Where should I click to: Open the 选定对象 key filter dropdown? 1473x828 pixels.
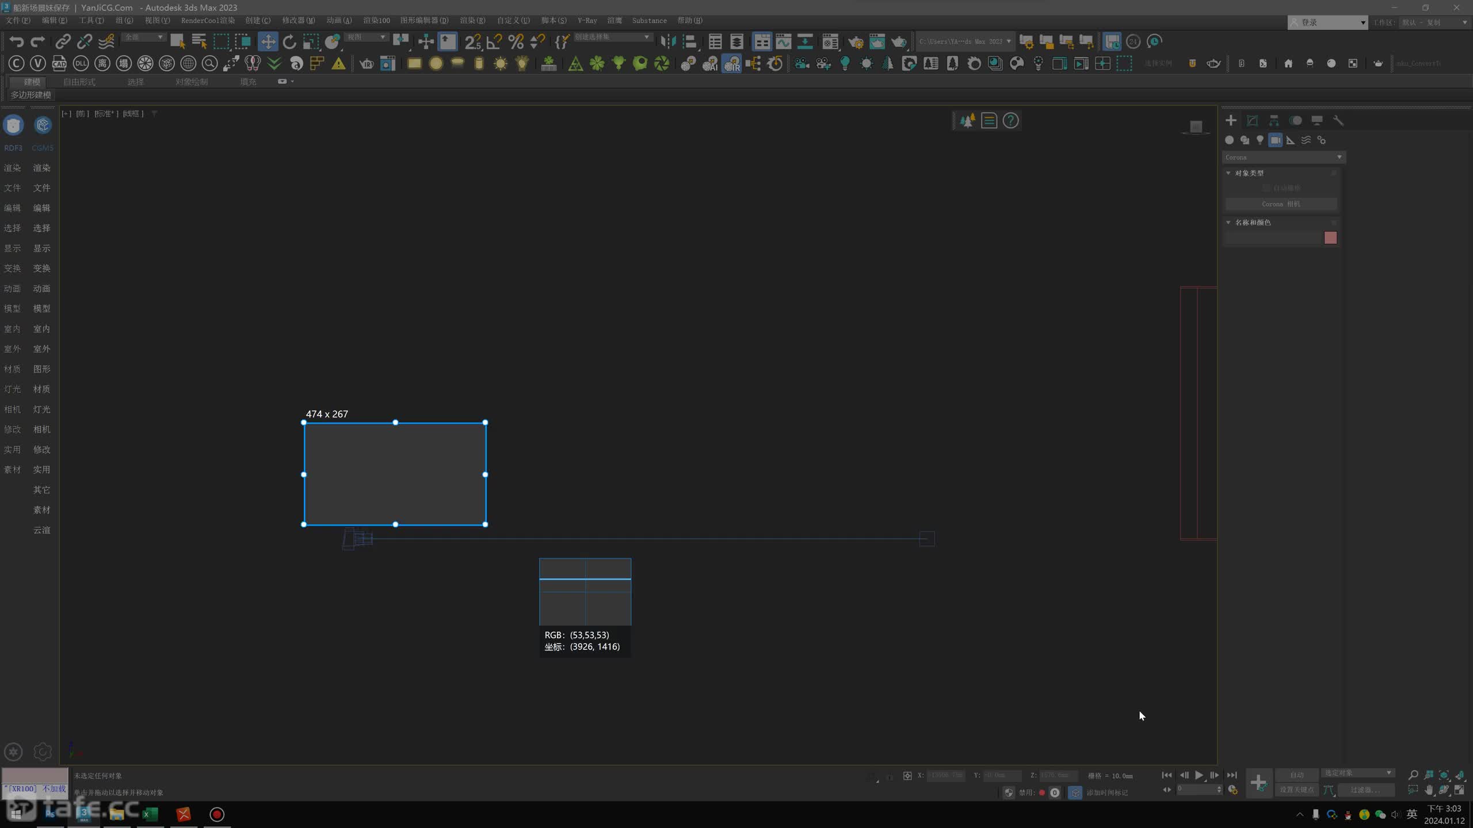[1357, 773]
